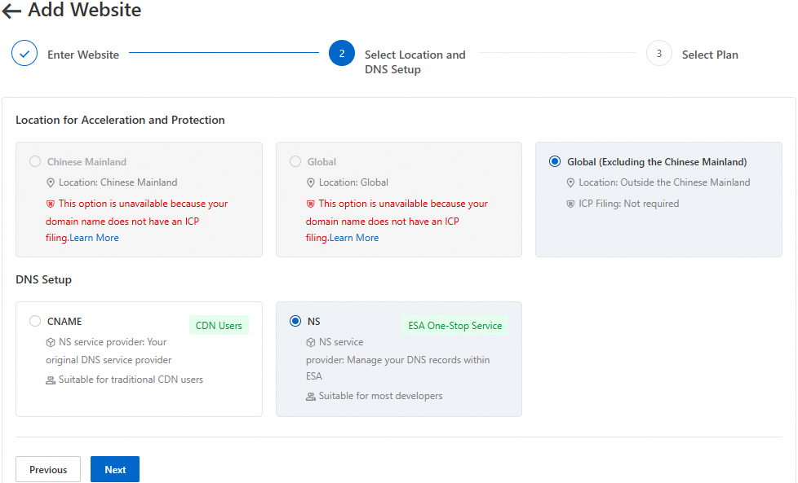This screenshot has width=798, height=483.
Task: Click the red ICP warning icon in Global card
Action: tap(311, 204)
